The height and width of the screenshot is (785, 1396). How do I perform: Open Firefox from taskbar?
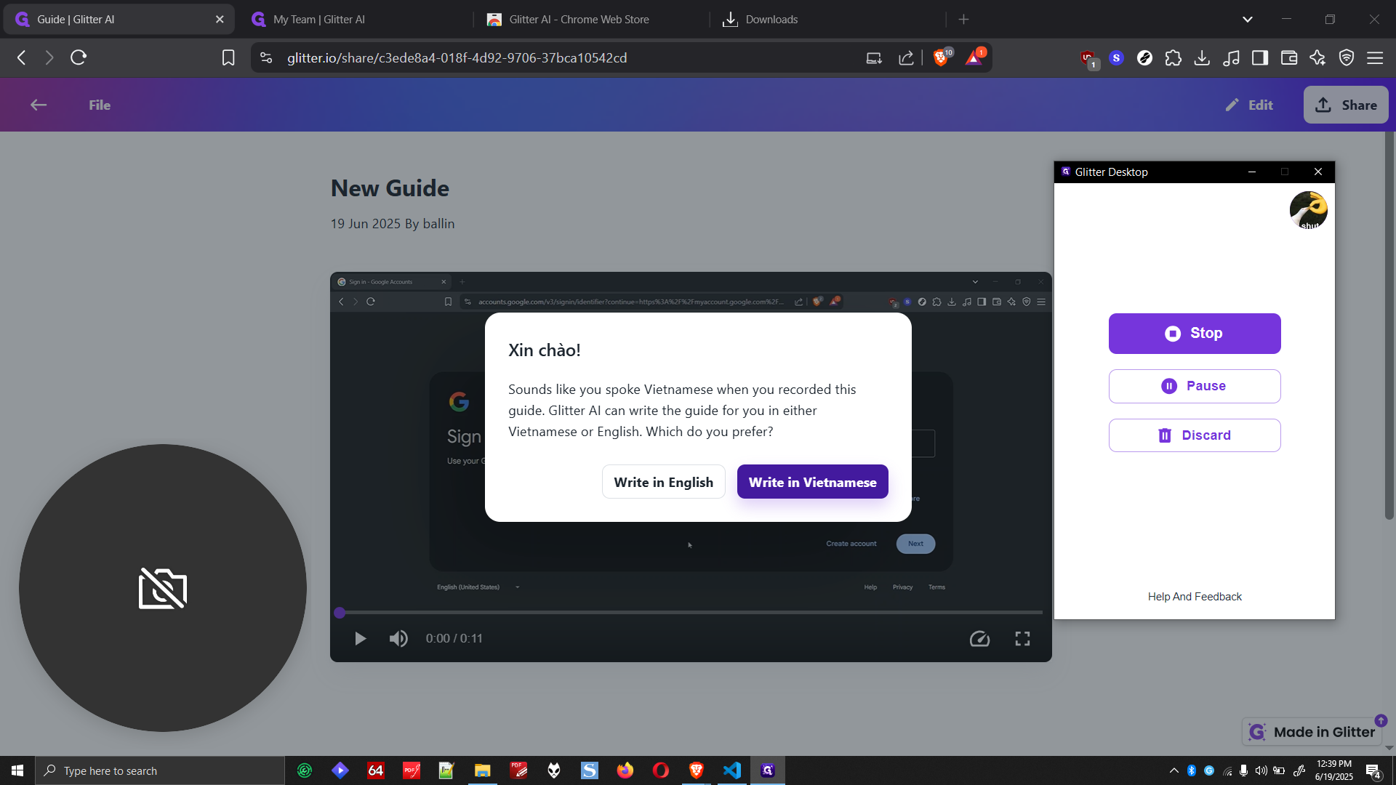click(x=625, y=770)
